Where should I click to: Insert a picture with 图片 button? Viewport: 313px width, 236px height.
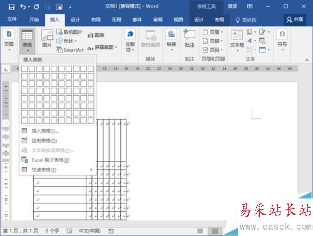[x=47, y=39]
